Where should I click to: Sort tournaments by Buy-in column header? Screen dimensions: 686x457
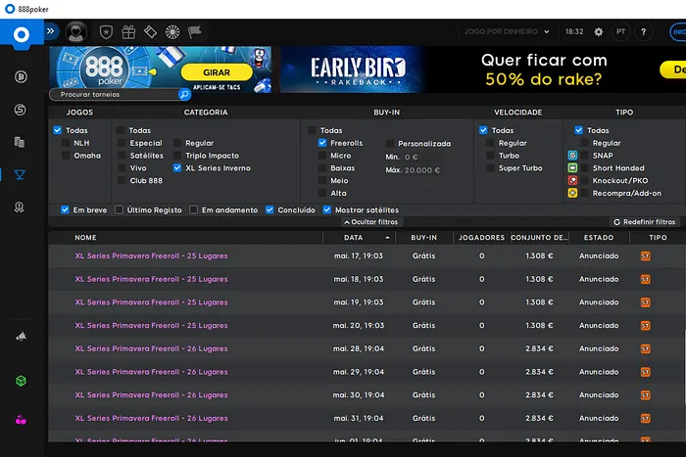coord(423,237)
